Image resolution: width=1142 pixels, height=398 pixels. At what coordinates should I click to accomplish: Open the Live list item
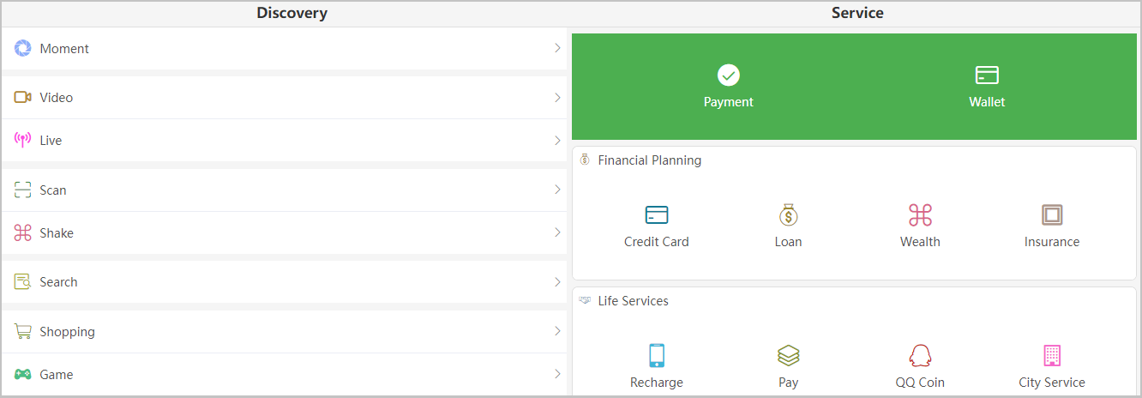pyautogui.click(x=284, y=141)
